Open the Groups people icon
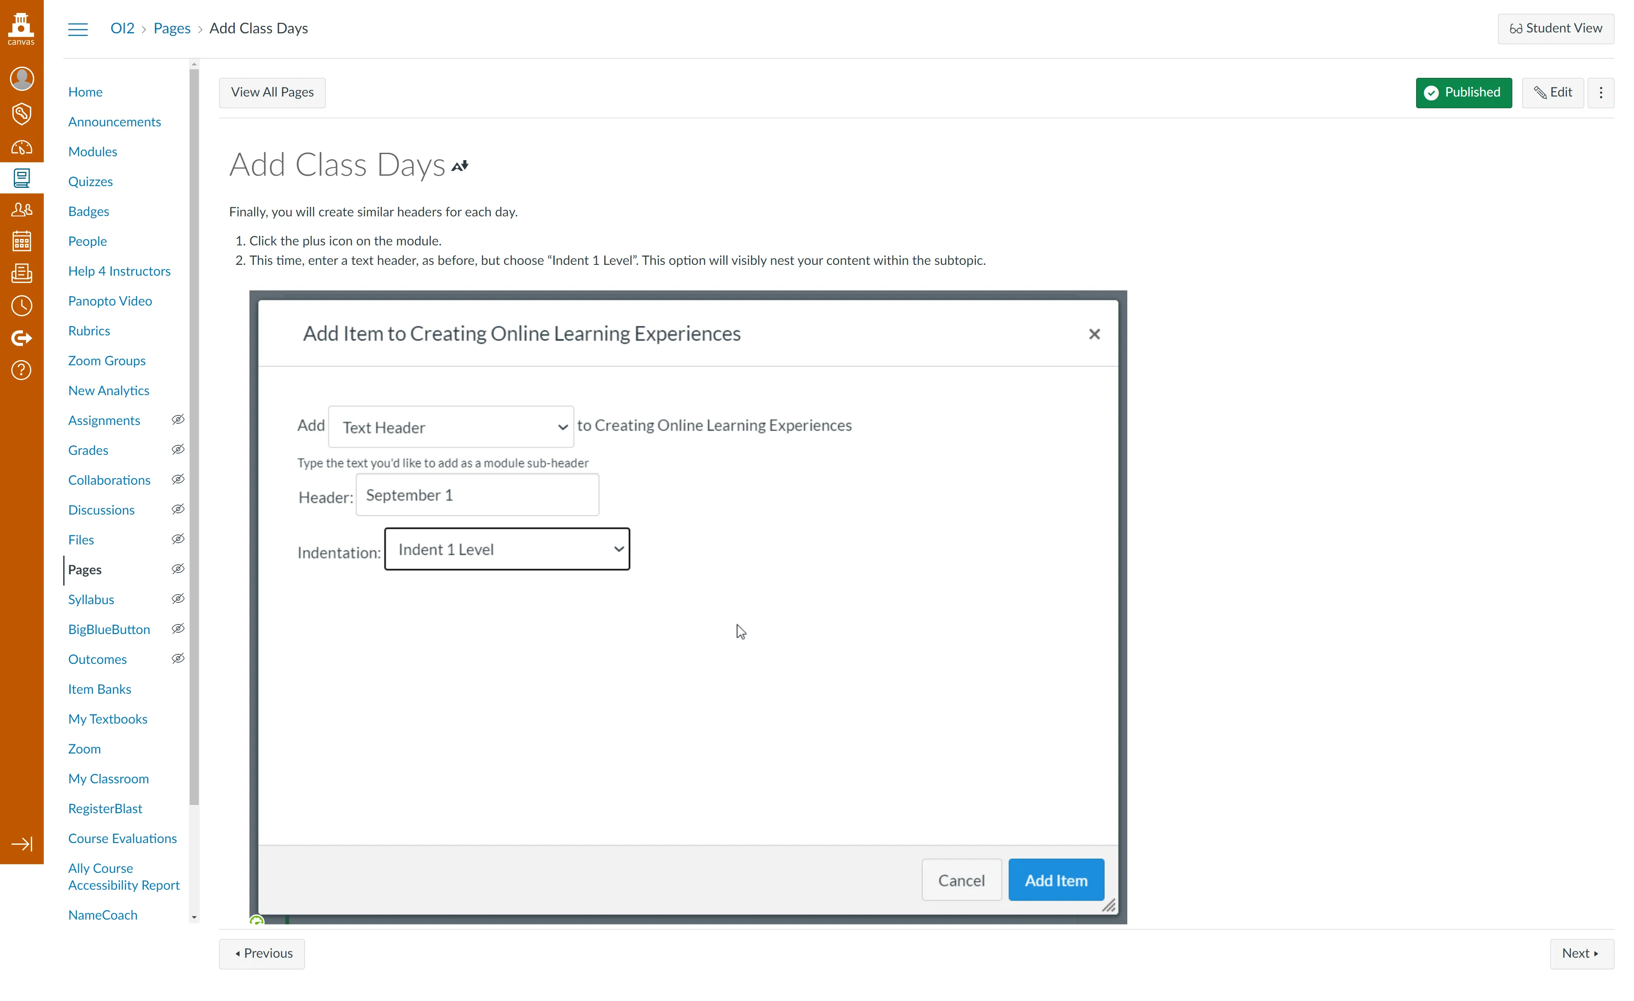This screenshot has width=1634, height=1001. (22, 209)
